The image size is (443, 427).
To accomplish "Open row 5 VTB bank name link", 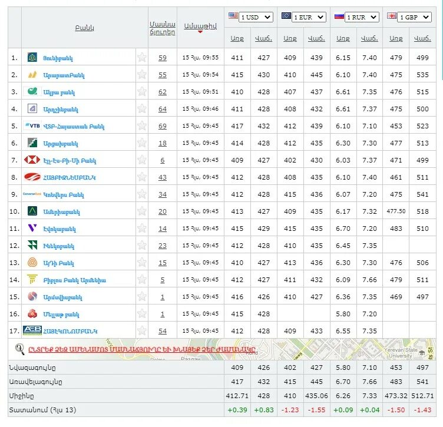I will click(74, 126).
